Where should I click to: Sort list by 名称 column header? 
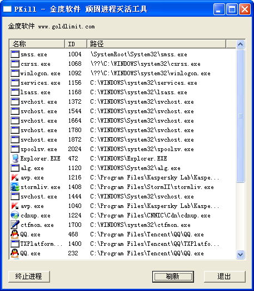pyautogui.click(x=37, y=44)
